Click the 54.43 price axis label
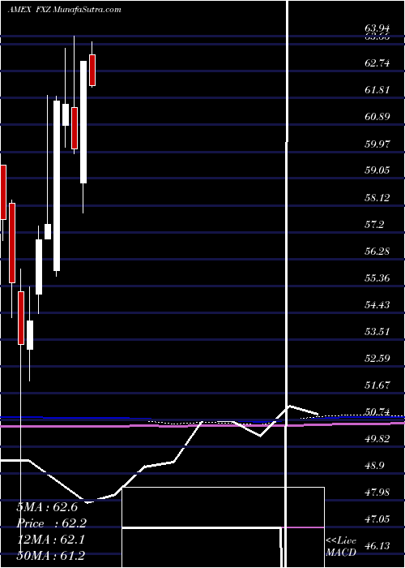405x568 pixels. click(377, 305)
